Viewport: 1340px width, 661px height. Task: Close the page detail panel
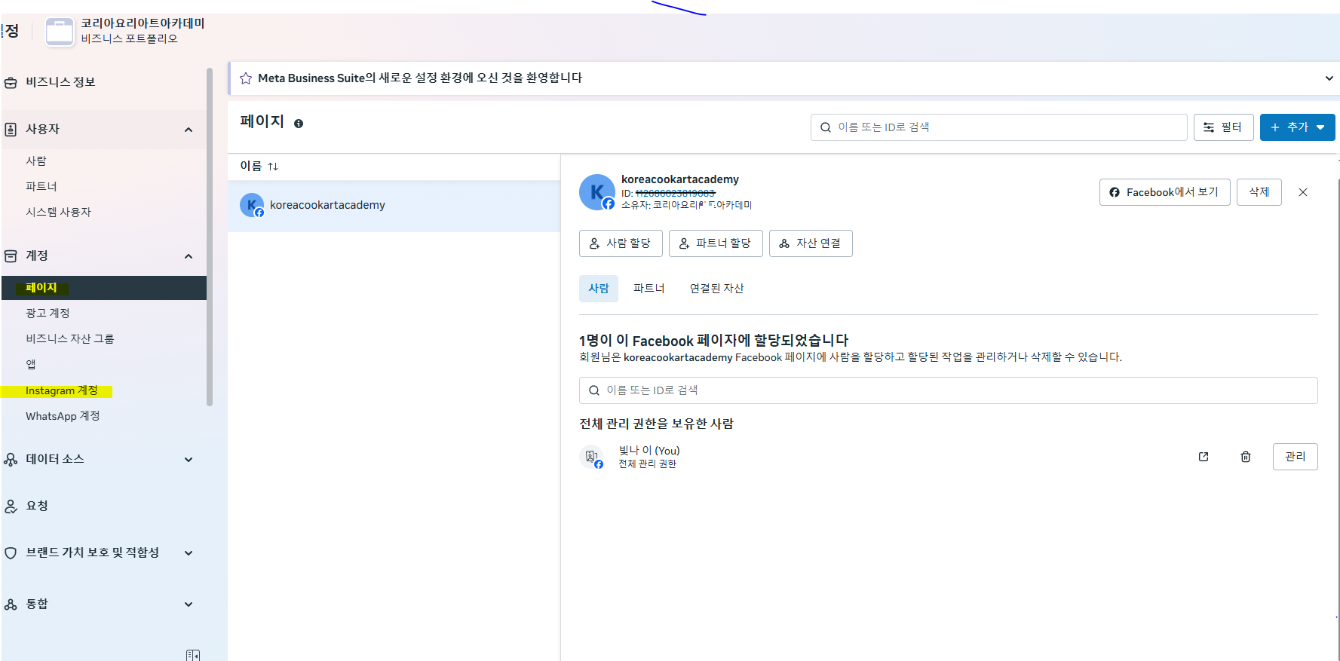point(1302,192)
